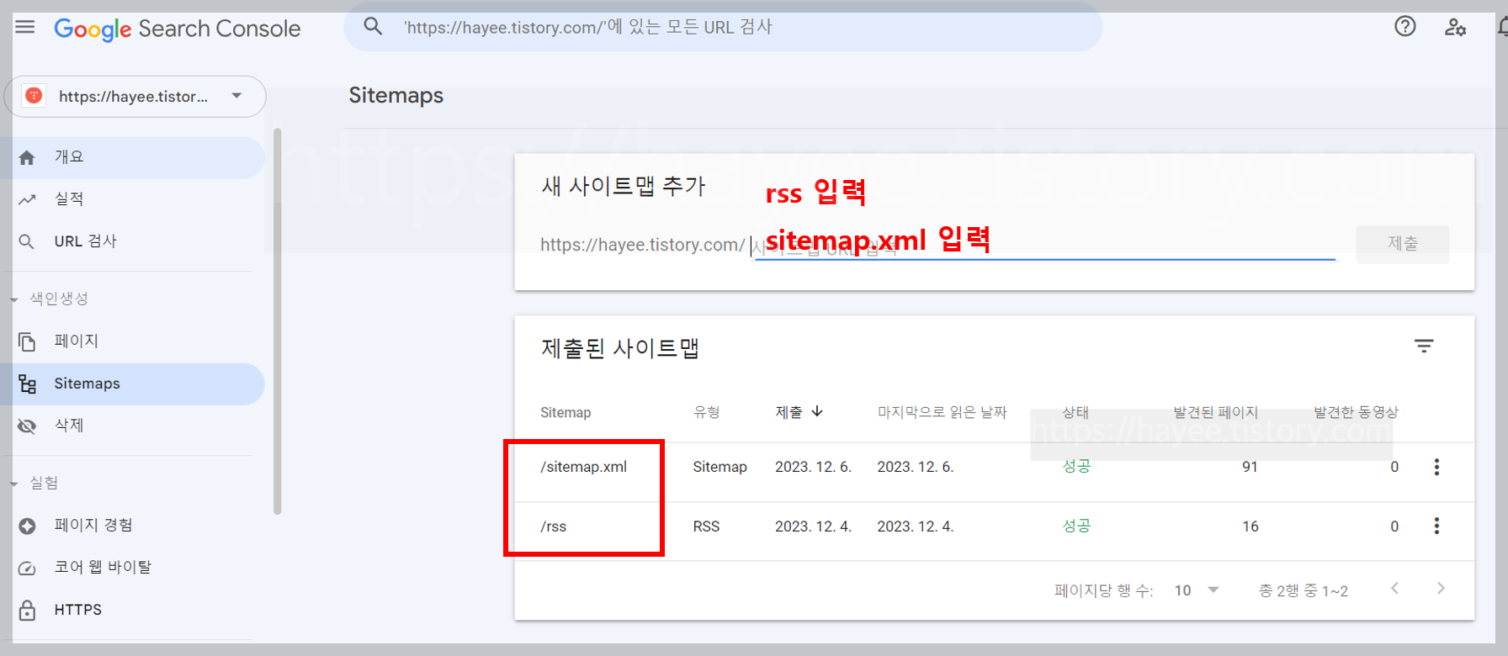The width and height of the screenshot is (1508, 656).
Task: Click 성공 status in /sitemap.xml row
Action: coord(1076,466)
